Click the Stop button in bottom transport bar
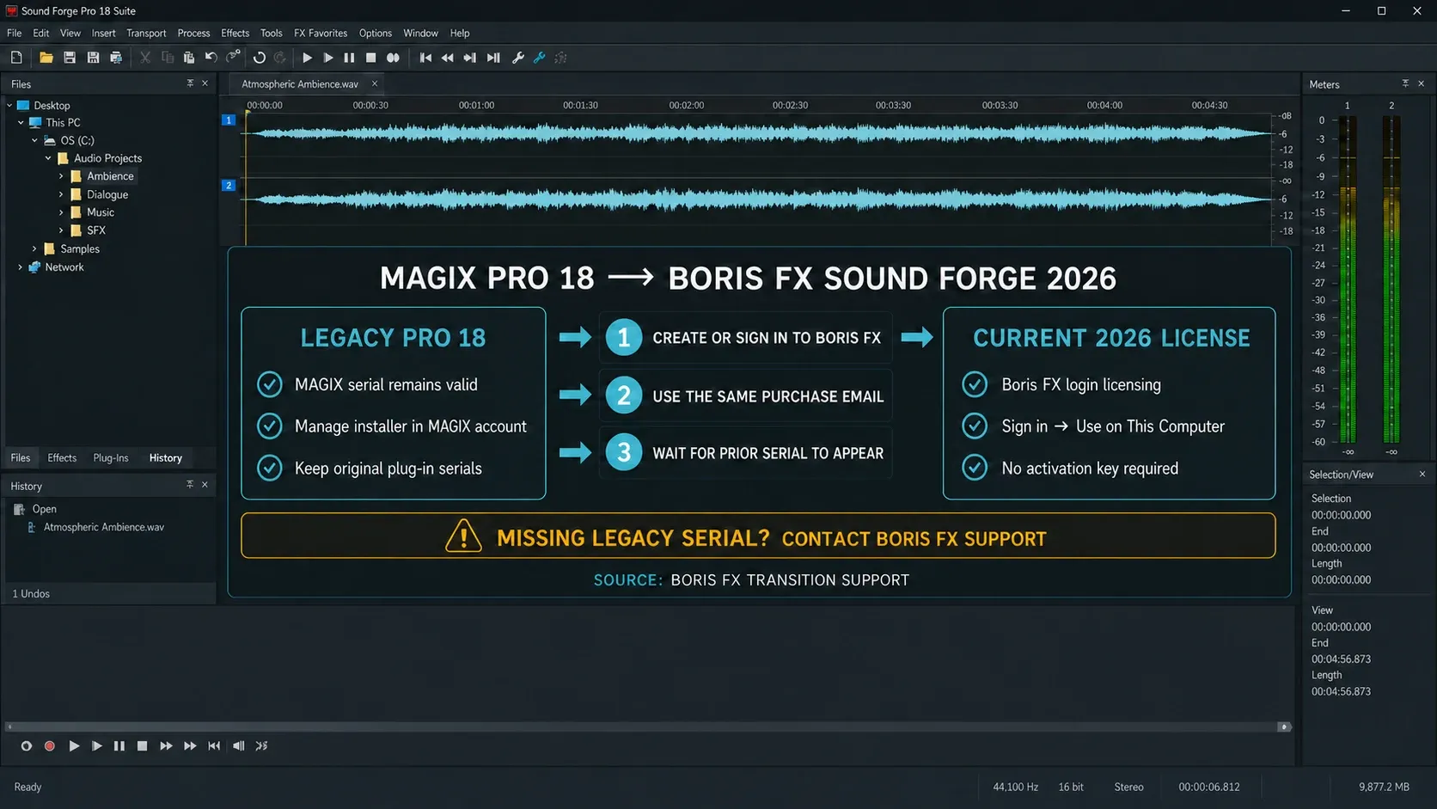 pos(142,746)
